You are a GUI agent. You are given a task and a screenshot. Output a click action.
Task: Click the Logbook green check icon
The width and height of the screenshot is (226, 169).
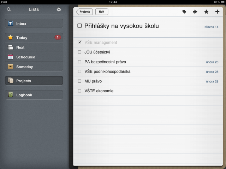coord(10,95)
